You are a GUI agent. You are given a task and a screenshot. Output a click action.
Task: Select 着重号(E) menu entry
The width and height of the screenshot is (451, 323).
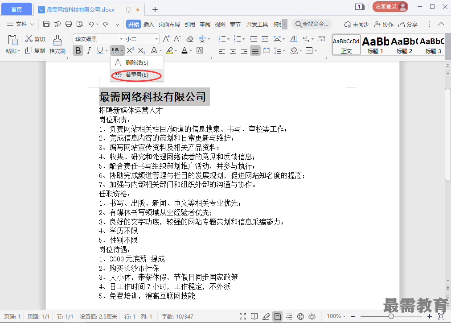(137, 75)
